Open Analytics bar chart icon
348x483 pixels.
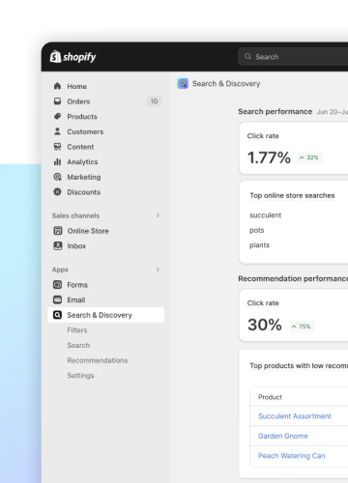pyautogui.click(x=57, y=161)
